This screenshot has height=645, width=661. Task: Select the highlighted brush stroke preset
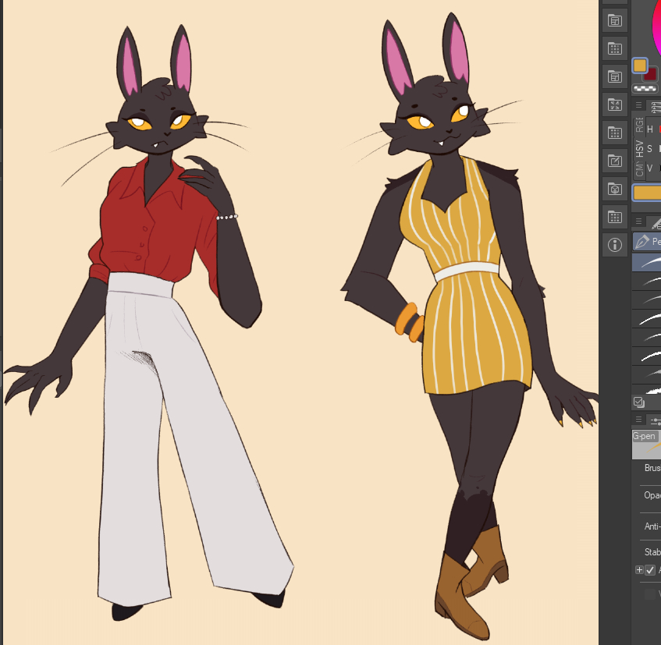646,262
